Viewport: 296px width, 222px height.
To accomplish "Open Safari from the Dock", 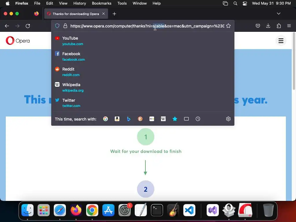I will pos(60,210).
